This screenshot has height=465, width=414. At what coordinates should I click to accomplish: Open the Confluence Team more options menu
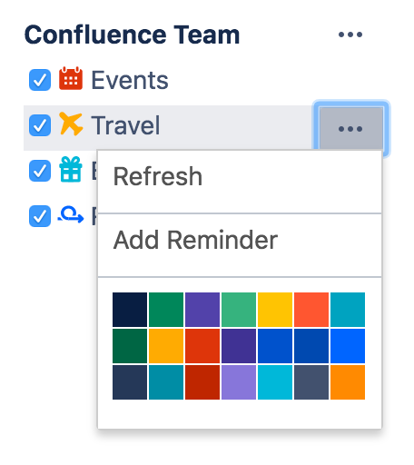(350, 35)
